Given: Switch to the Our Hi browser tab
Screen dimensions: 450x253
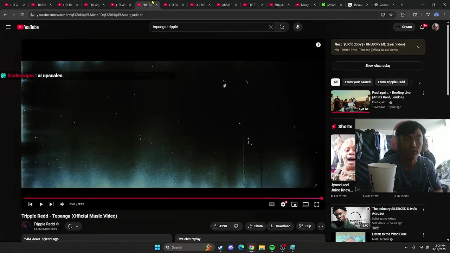Looking at the screenshot, I should coord(200,5).
